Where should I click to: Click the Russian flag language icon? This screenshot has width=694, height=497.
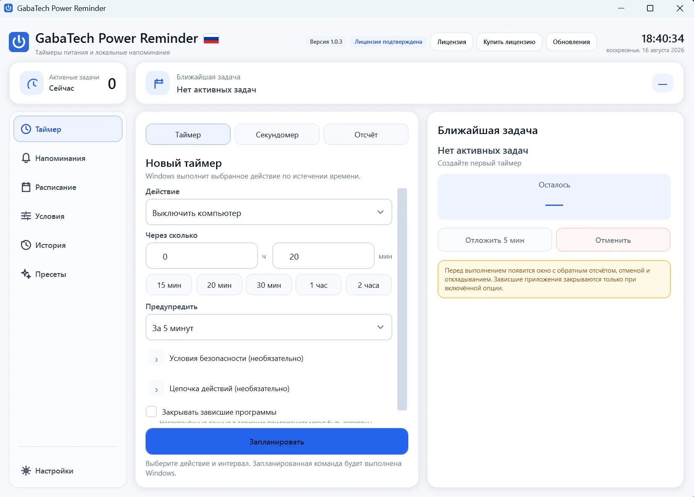211,39
